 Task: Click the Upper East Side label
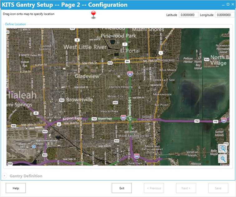coord(164,80)
